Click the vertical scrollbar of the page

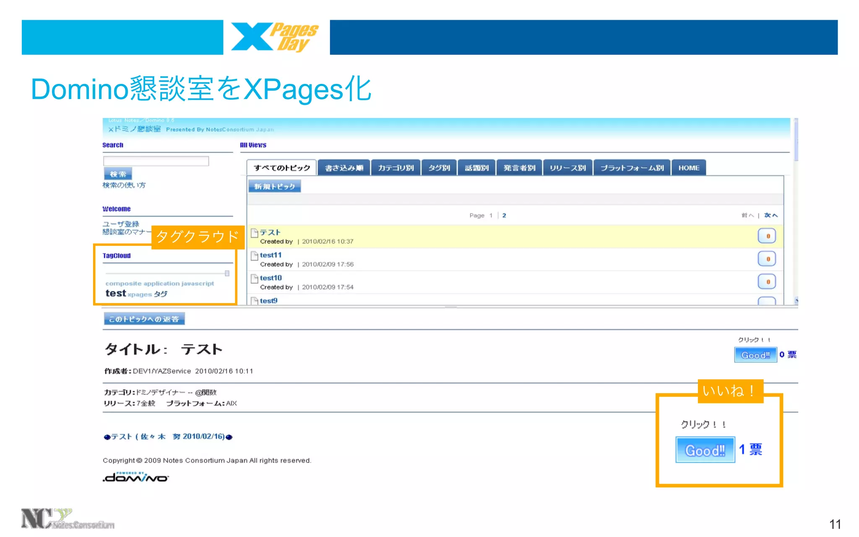pos(796,140)
